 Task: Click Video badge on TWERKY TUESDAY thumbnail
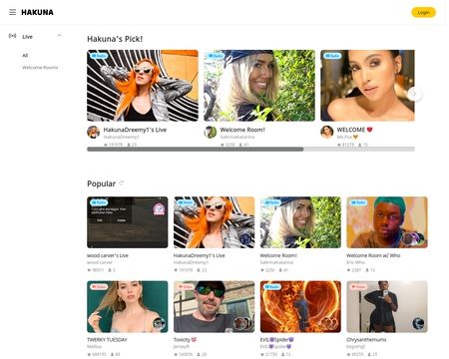click(99, 286)
